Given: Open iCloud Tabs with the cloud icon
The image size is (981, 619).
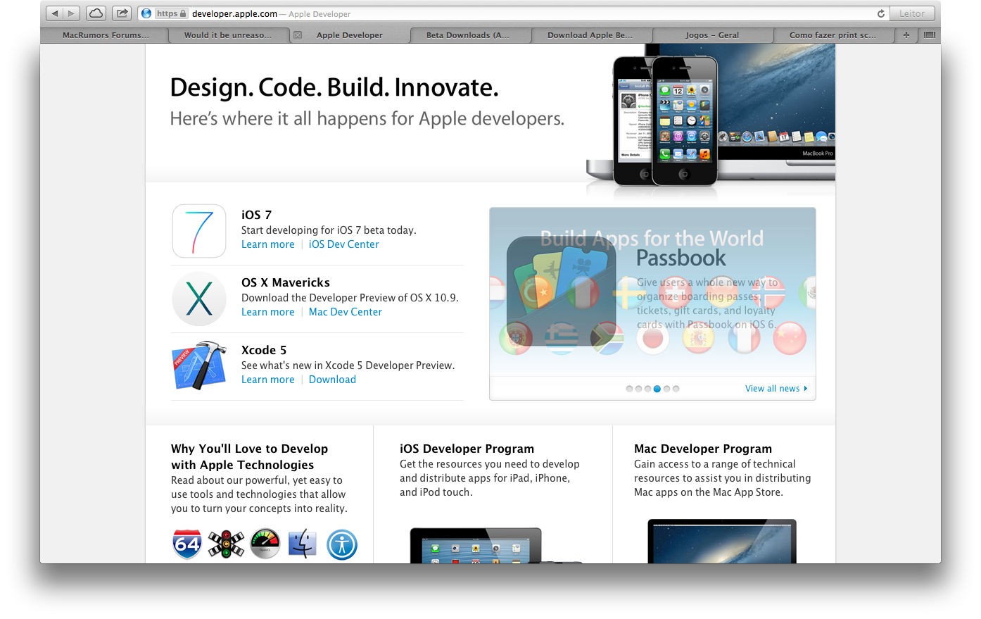Looking at the screenshot, I should [x=96, y=13].
